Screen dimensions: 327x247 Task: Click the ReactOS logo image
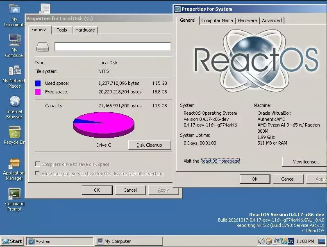coord(256,61)
